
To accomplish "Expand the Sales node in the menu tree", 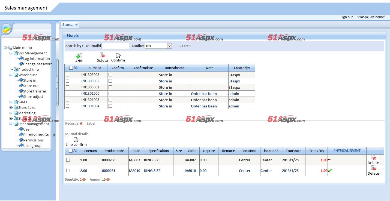I will tap(11, 102).
